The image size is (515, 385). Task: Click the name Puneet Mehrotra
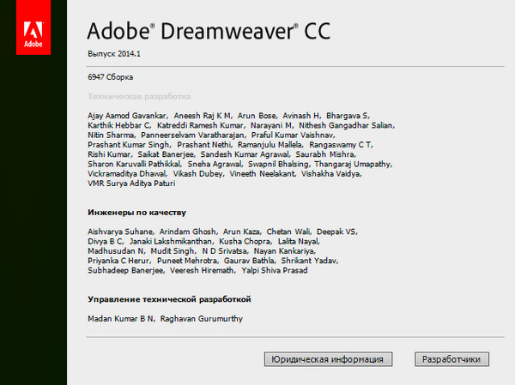[x=187, y=261]
